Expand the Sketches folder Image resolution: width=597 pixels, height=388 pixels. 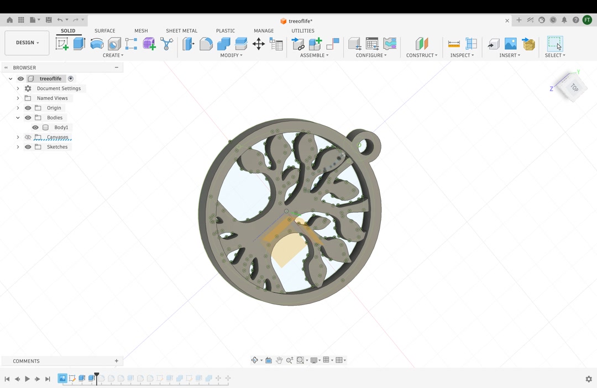pos(18,147)
